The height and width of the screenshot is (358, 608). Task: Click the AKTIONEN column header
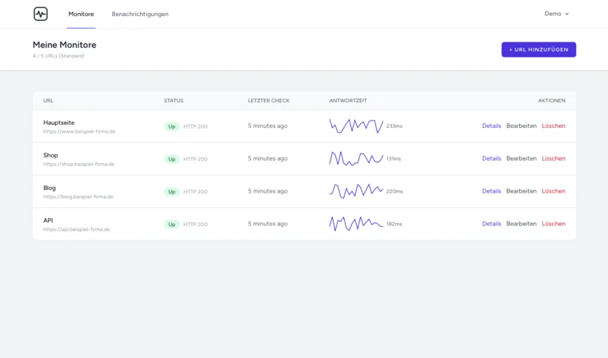(x=551, y=101)
